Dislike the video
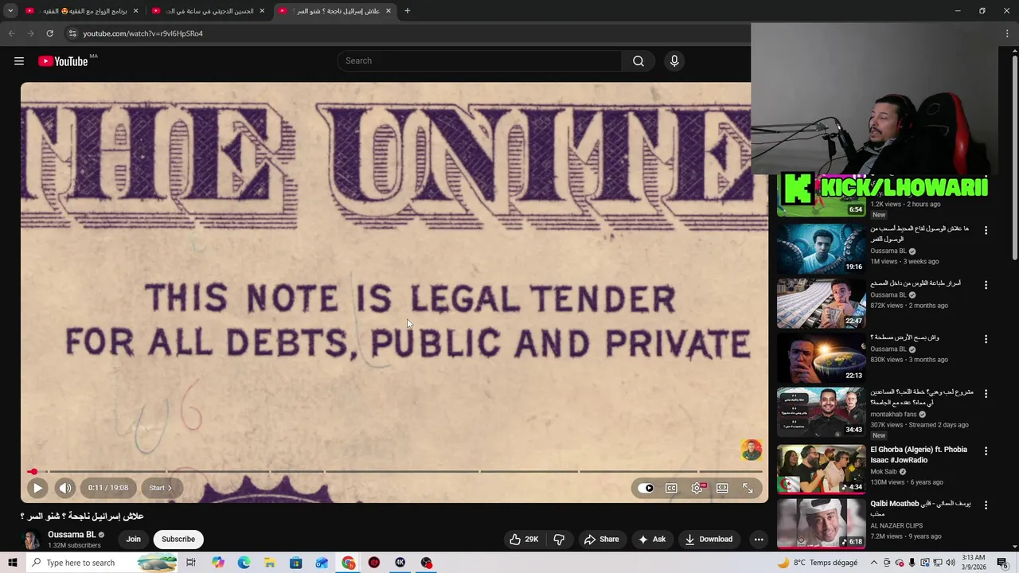 click(559, 539)
